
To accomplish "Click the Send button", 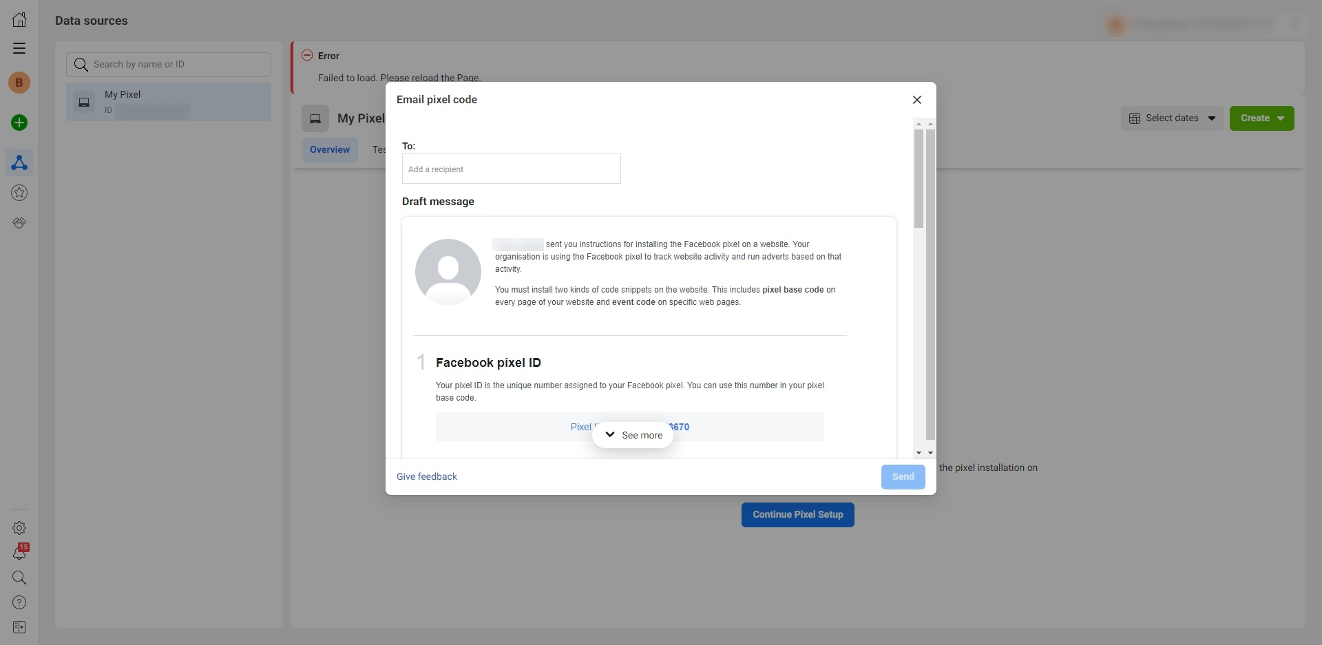I will pos(903,476).
